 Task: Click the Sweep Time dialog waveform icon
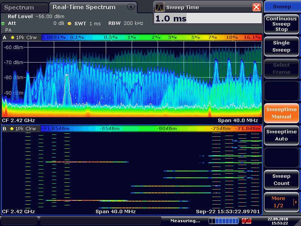[160, 7]
